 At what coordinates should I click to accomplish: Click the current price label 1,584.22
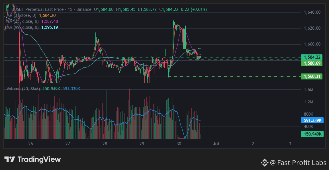pyautogui.click(x=312, y=57)
